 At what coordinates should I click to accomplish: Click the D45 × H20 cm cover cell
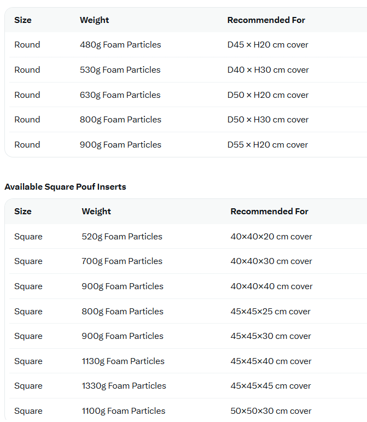coord(267,45)
